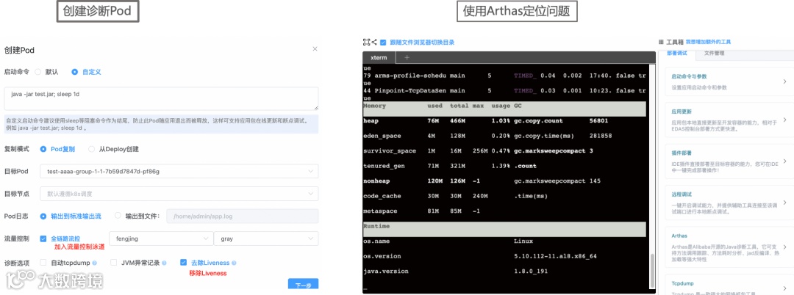The height and width of the screenshot is (295, 794).
Task: Enable the JVM异常记录 checkbox
Action: 113,263
